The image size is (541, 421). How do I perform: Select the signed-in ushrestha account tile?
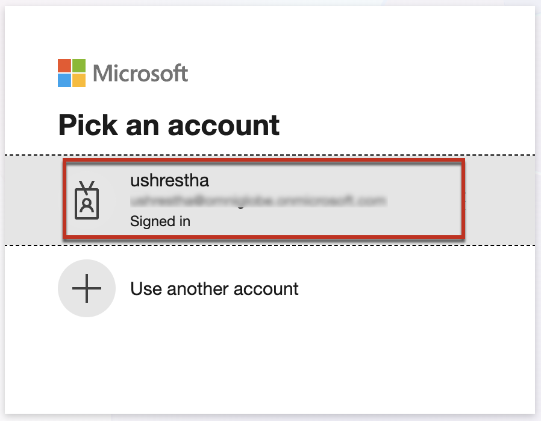(x=264, y=200)
